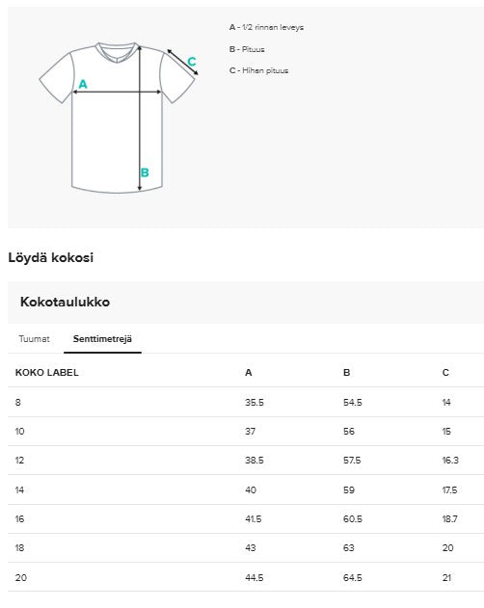Click the Kokotaulukko heading bar
This screenshot has width=484, height=608.
[x=246, y=302]
